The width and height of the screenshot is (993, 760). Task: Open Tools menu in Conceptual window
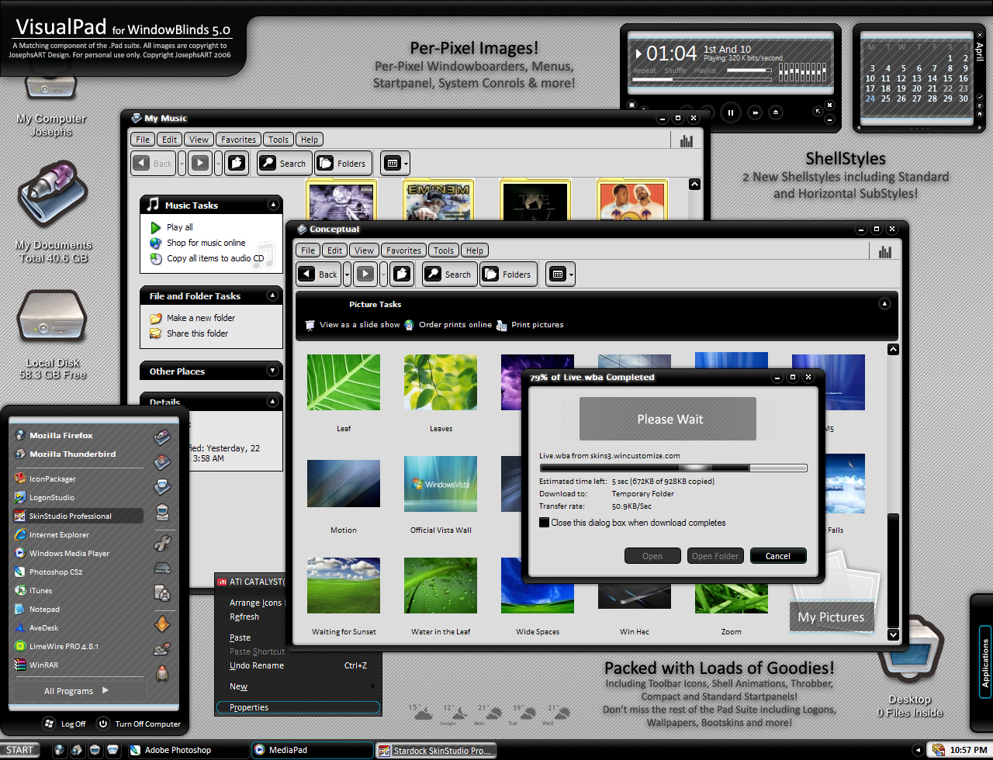pos(444,250)
